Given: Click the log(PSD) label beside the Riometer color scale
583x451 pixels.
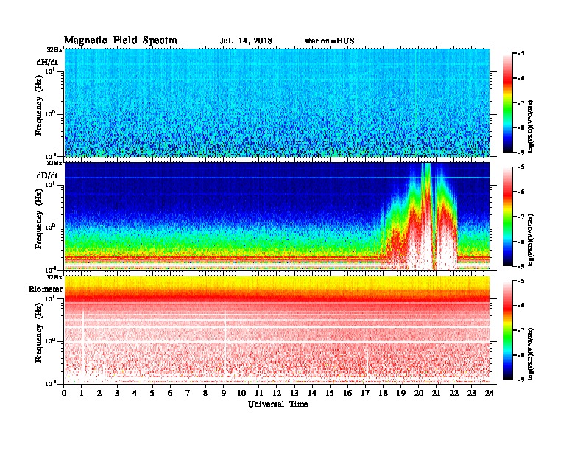Looking at the screenshot, I should 531,354.
